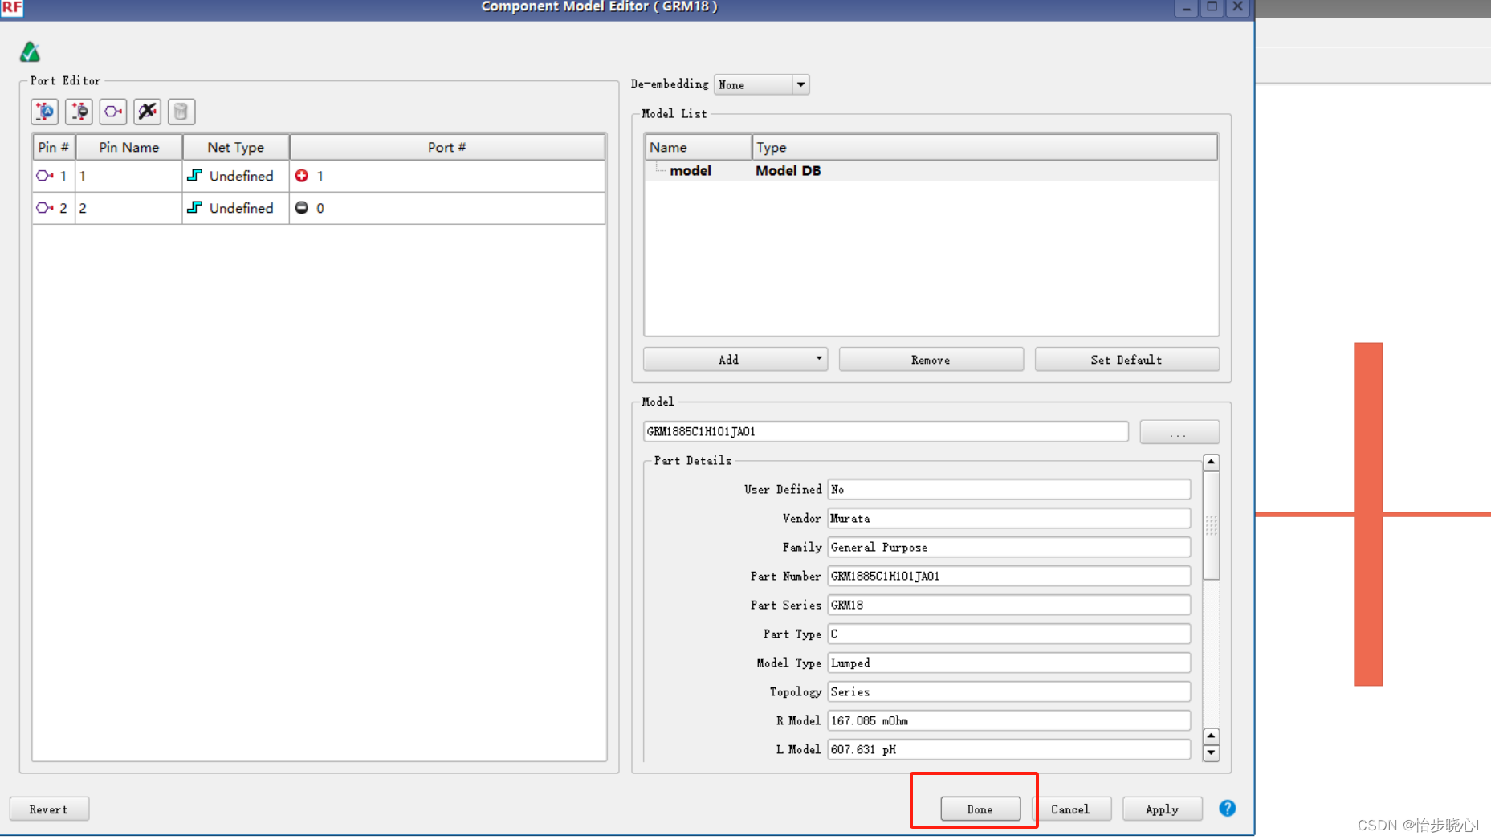Click the Apply button
The width and height of the screenshot is (1491, 840).
coord(1162,809)
